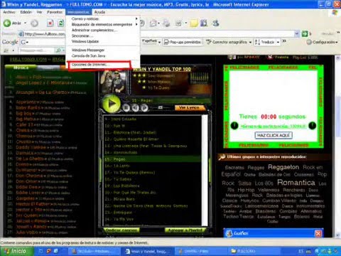Image resolution: width=341 pixels, height=256 pixels.
Task: Open the Ayuda menu
Action: (x=99, y=12)
